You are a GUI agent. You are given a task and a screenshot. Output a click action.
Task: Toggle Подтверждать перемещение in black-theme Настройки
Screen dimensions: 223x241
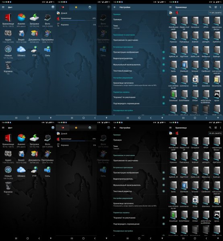coord(163,224)
